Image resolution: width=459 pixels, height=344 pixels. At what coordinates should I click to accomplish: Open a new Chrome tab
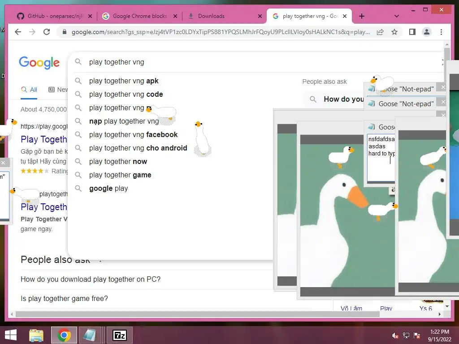[x=362, y=16]
